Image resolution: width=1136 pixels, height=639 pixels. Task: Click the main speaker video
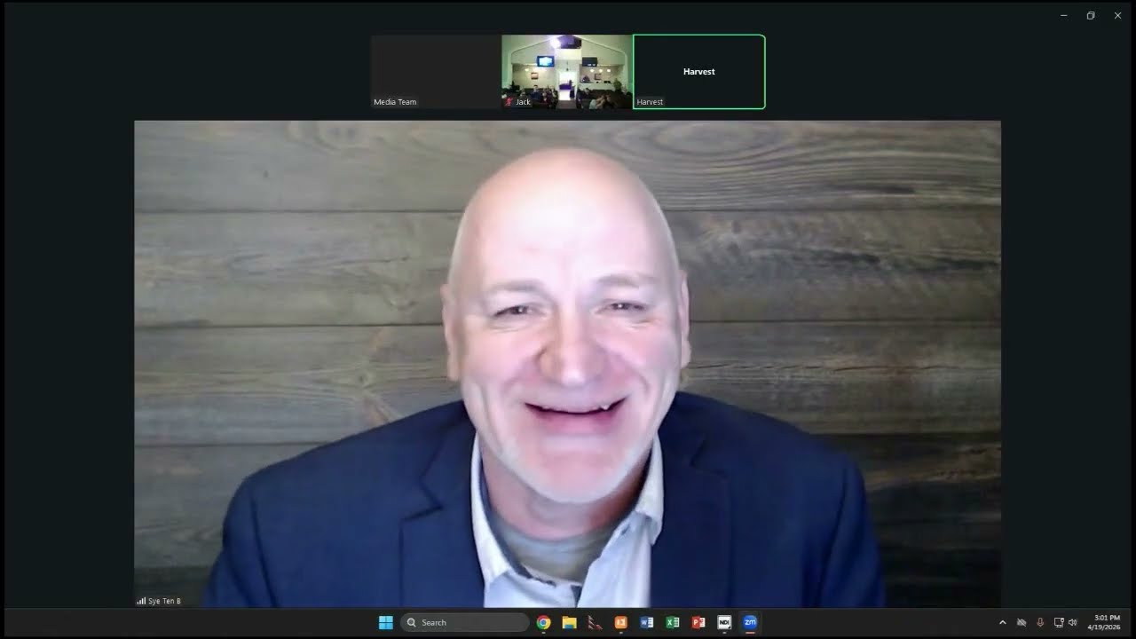[x=567, y=364]
